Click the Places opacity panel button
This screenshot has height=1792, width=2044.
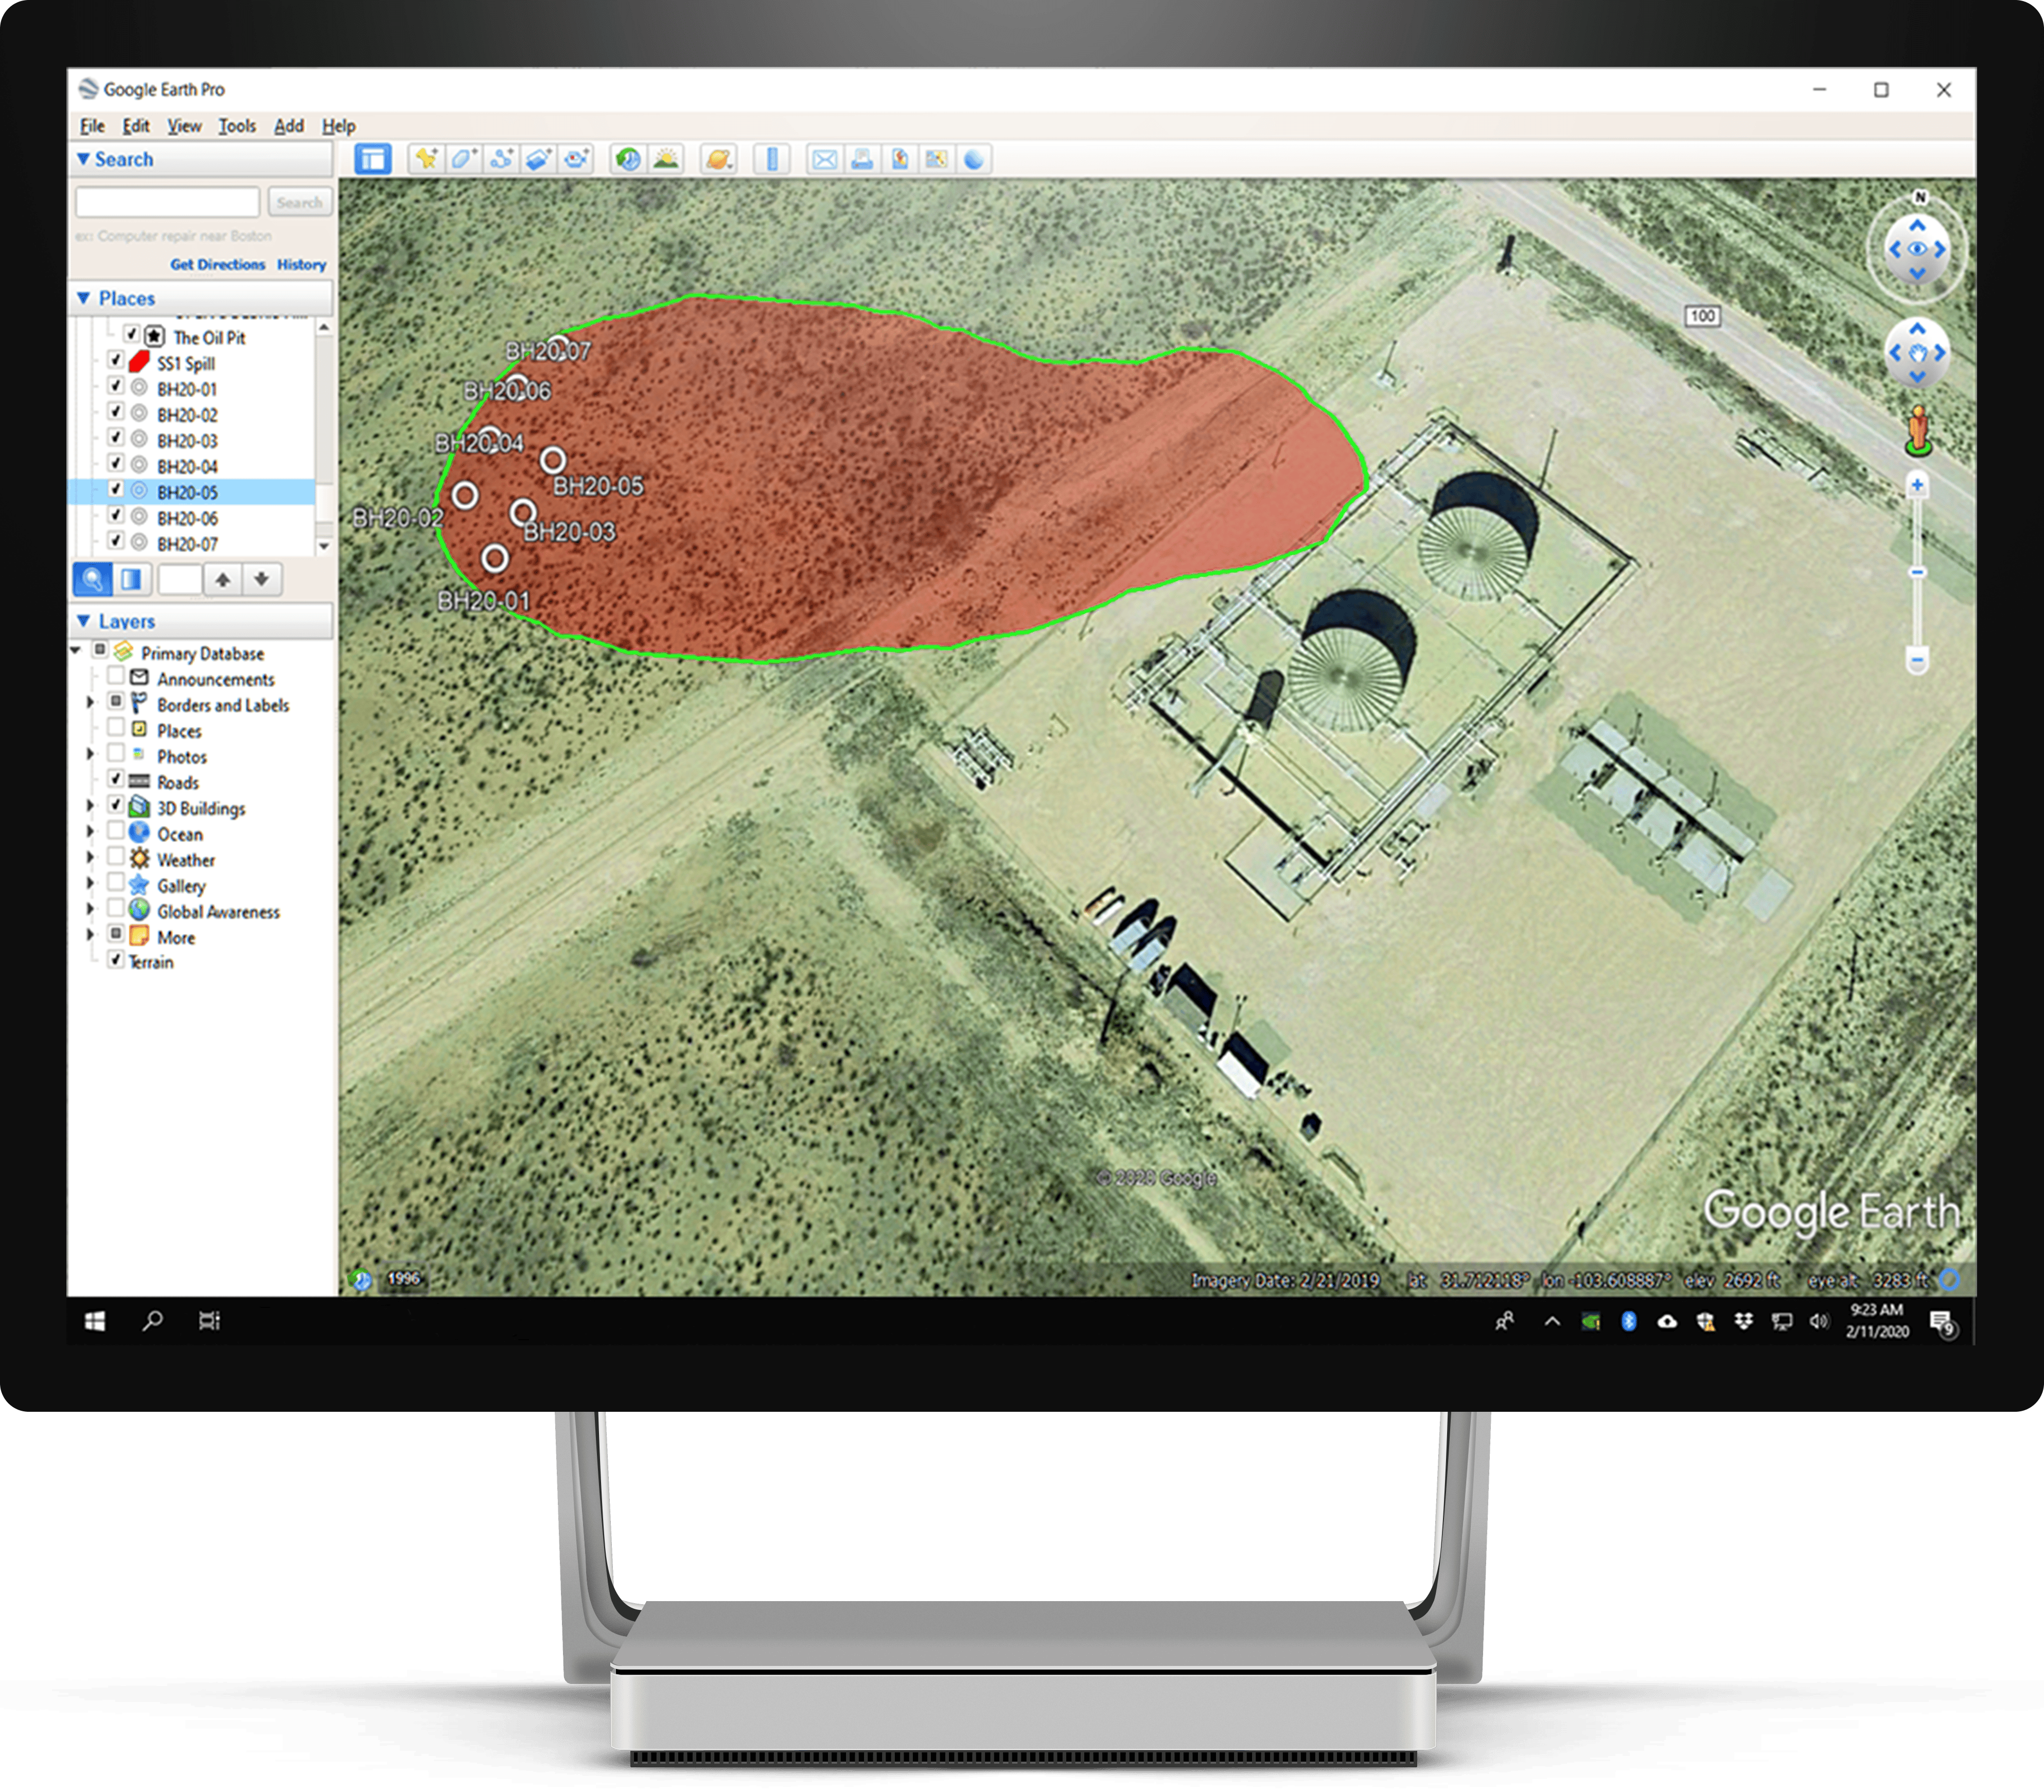click(131, 579)
